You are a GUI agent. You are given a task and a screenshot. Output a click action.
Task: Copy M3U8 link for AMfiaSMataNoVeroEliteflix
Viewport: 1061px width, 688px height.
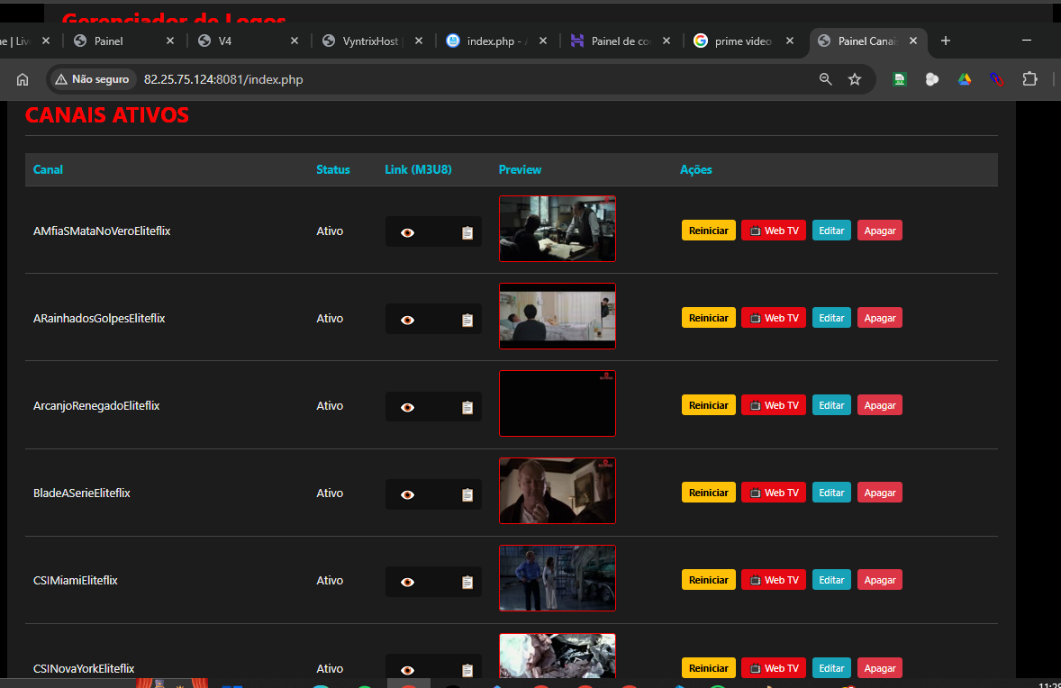coord(467,232)
